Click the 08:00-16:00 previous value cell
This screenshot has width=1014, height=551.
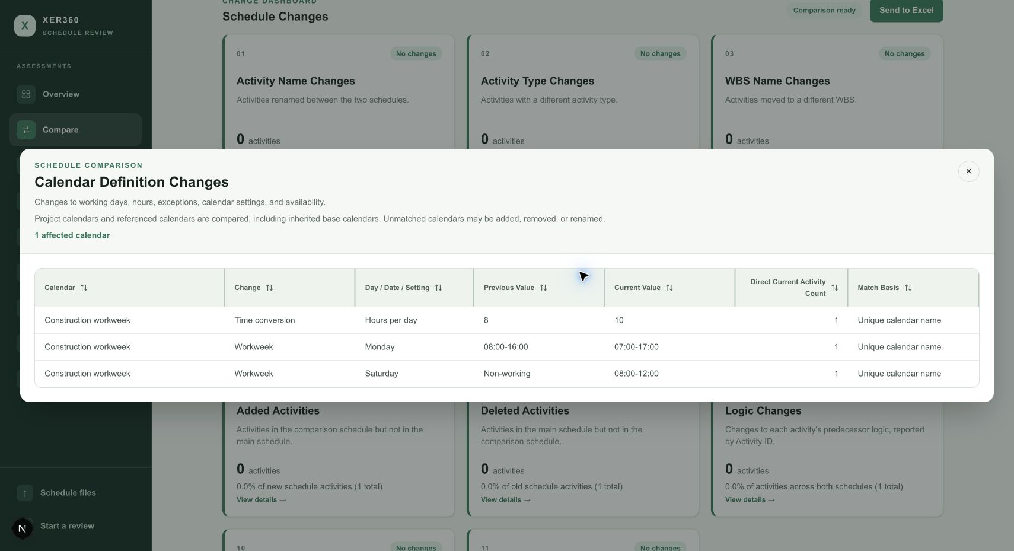[506, 347]
